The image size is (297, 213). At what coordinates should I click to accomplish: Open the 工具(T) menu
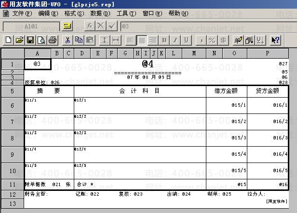point(125,13)
